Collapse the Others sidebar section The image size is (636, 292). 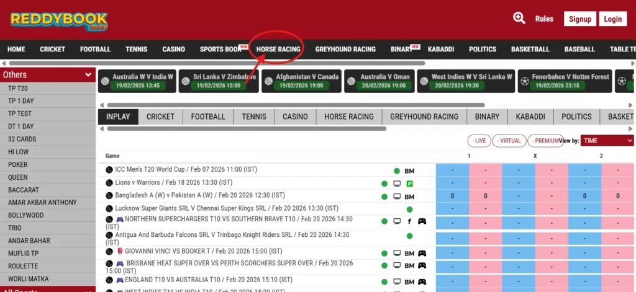(x=88, y=75)
